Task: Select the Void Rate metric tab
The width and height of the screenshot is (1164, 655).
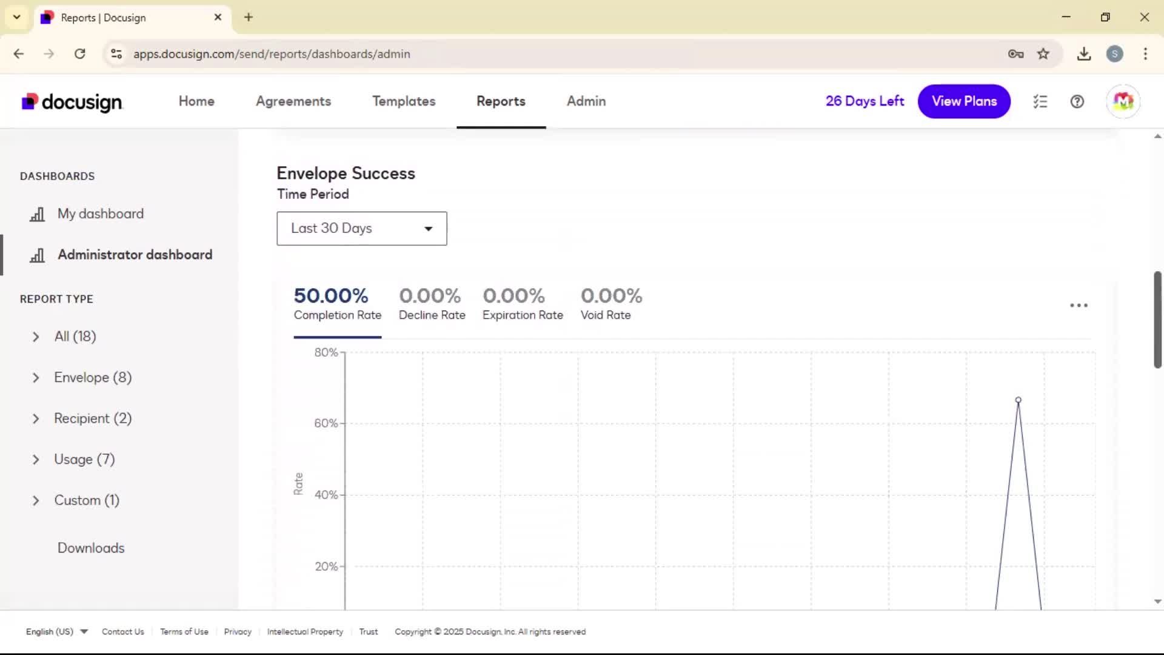Action: click(611, 304)
